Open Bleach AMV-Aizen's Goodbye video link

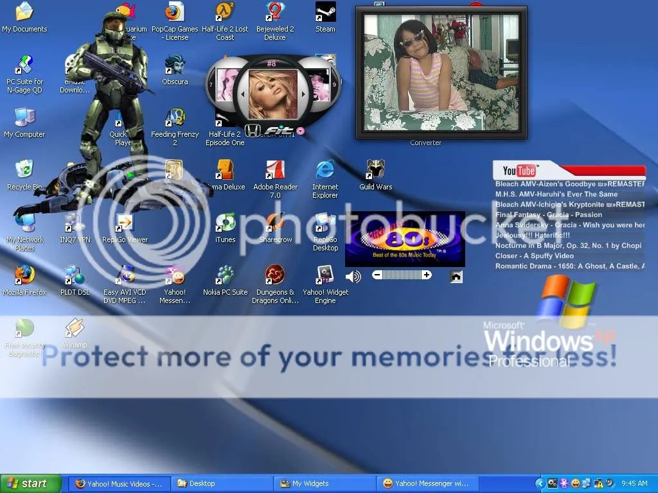pos(569,184)
